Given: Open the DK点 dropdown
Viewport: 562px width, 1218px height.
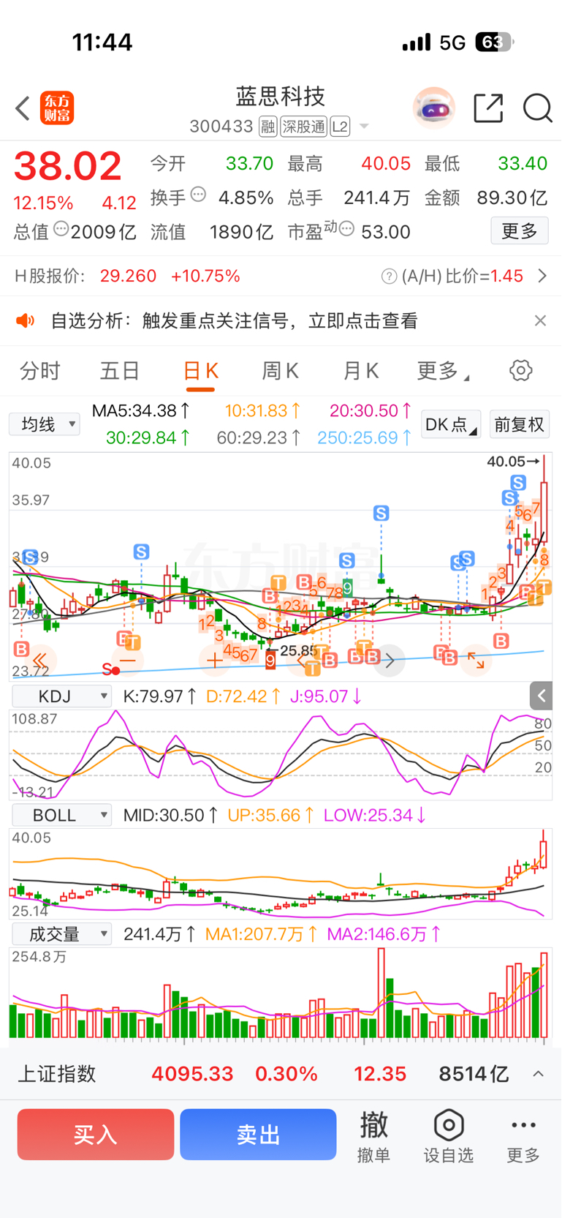Looking at the screenshot, I should click(x=451, y=424).
